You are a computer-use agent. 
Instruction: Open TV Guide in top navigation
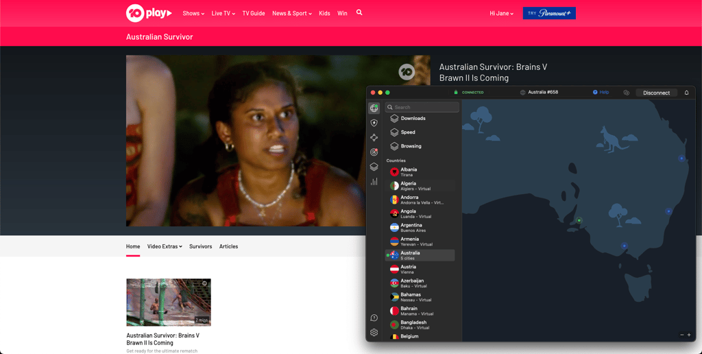(254, 14)
